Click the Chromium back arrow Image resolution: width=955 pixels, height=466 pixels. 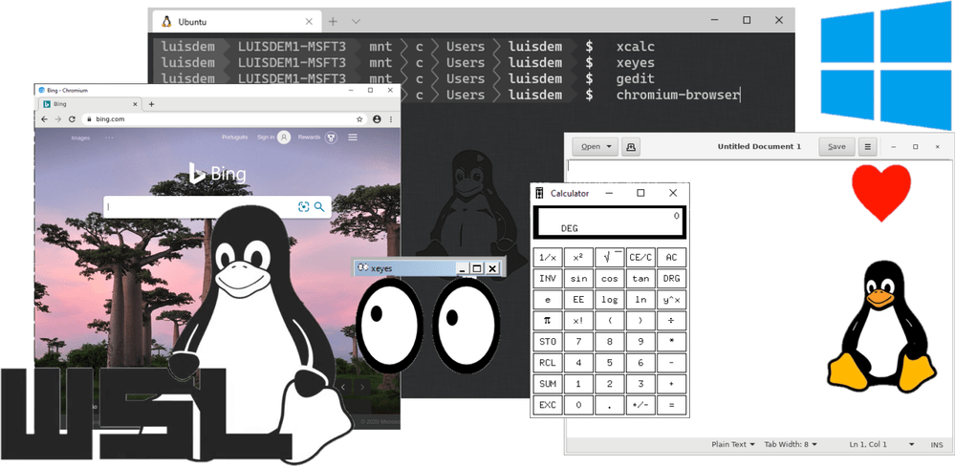(x=45, y=119)
